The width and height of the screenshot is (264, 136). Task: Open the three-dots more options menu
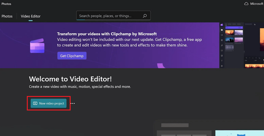coord(72,103)
